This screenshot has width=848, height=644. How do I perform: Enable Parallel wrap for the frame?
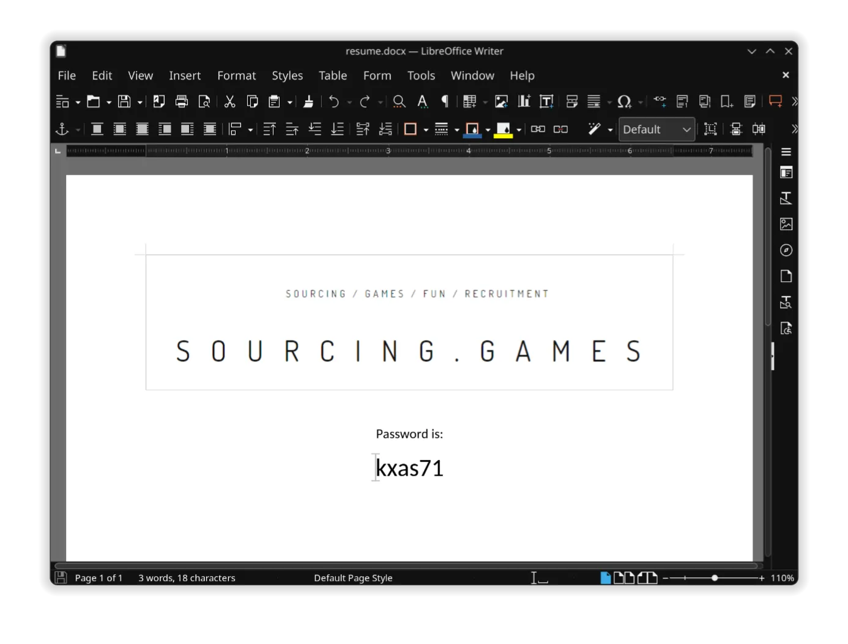coord(120,129)
